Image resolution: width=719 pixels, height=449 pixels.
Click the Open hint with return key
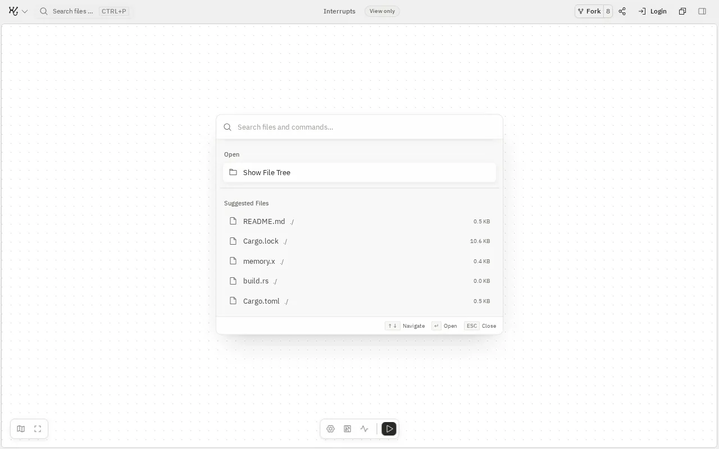[444, 326]
